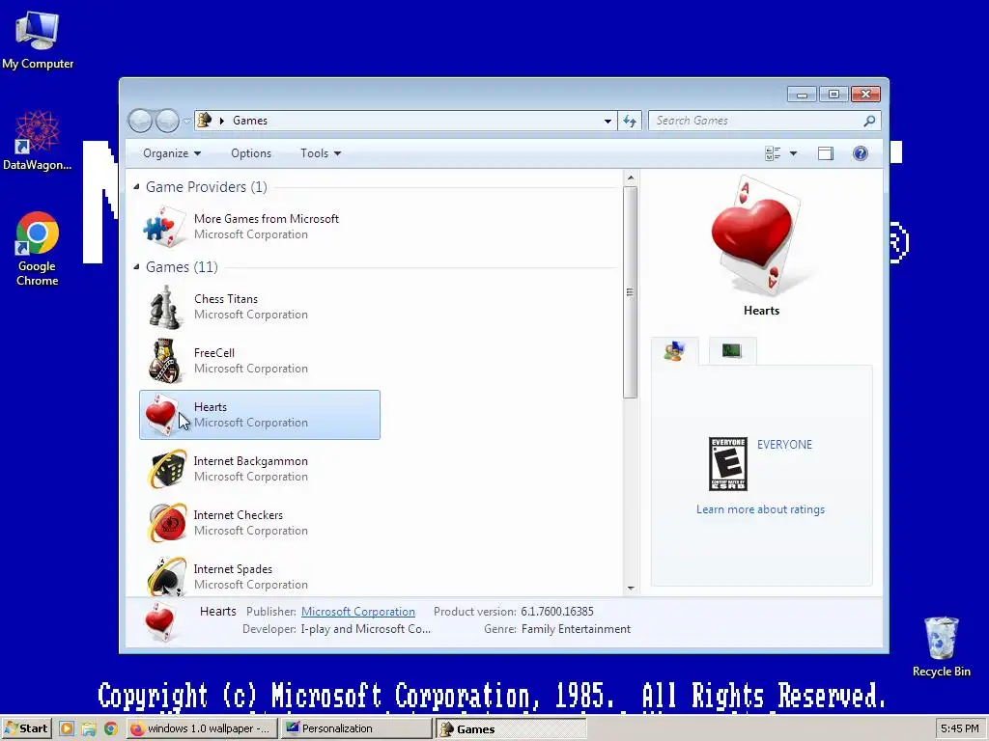Switch to the ratings tab in preview pane
The width and height of the screenshot is (989, 741).
(x=674, y=351)
